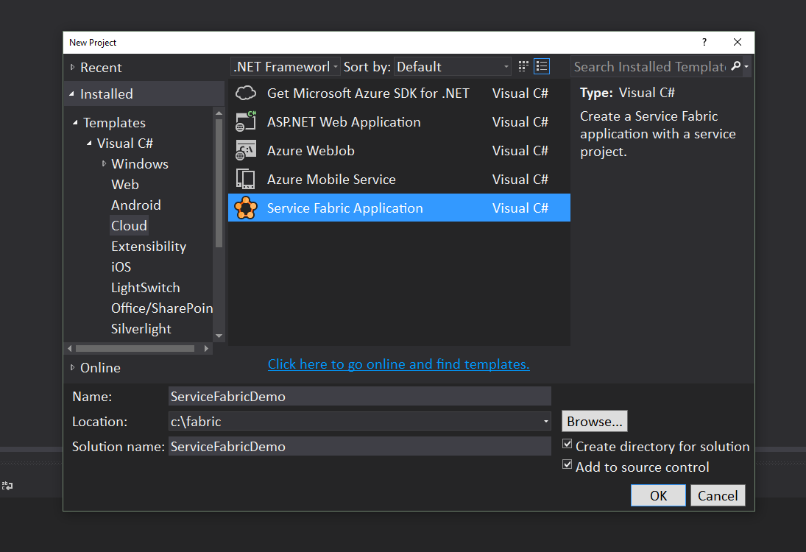The width and height of the screenshot is (806, 552).
Task: Click the project Name input field
Action: (360, 396)
